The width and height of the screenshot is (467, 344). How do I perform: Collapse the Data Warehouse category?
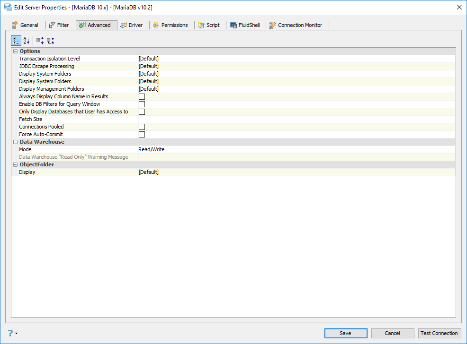(16, 142)
